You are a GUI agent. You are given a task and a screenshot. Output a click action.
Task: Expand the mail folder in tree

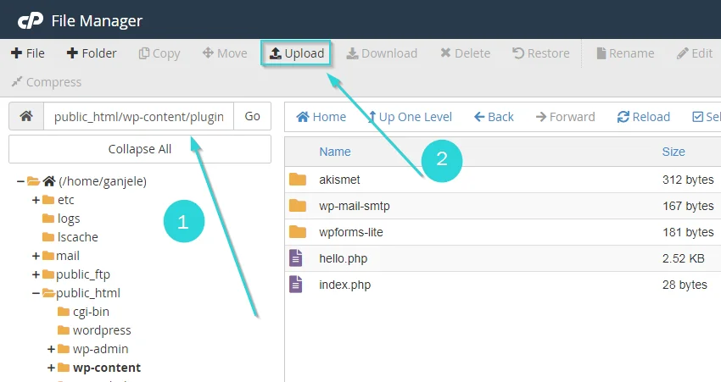(x=36, y=256)
